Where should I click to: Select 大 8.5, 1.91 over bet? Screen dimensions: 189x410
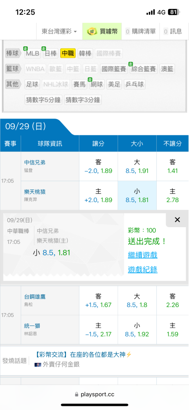pos(137,166)
